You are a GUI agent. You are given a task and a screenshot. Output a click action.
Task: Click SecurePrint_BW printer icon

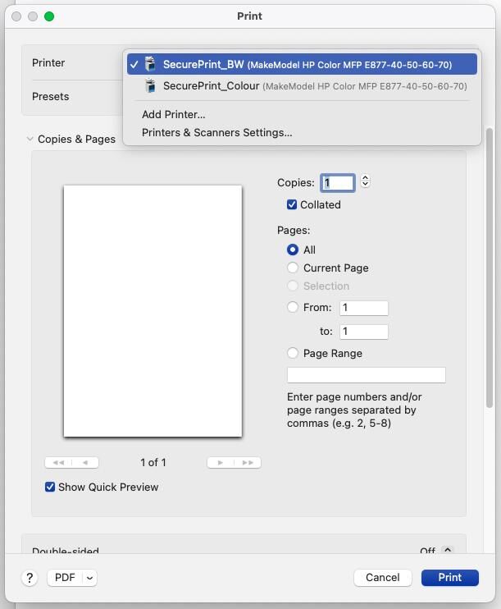tap(150, 64)
